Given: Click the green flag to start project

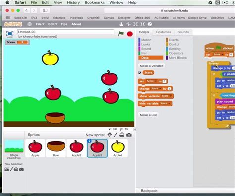Looking at the screenshot, I should click(x=121, y=34).
